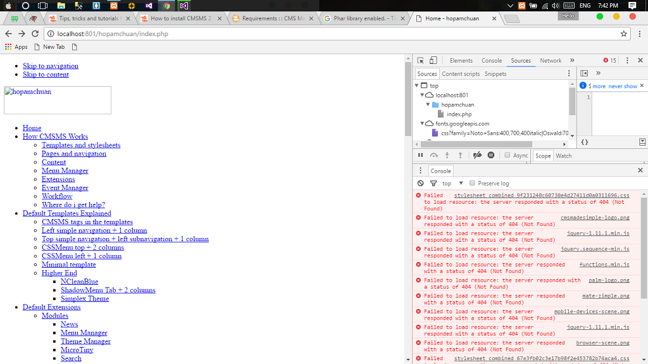648x364 pixels.
Task: Clear the console with the clear icon
Action: [421, 183]
